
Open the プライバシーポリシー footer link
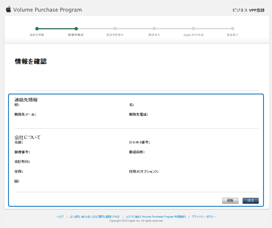coord(204,217)
